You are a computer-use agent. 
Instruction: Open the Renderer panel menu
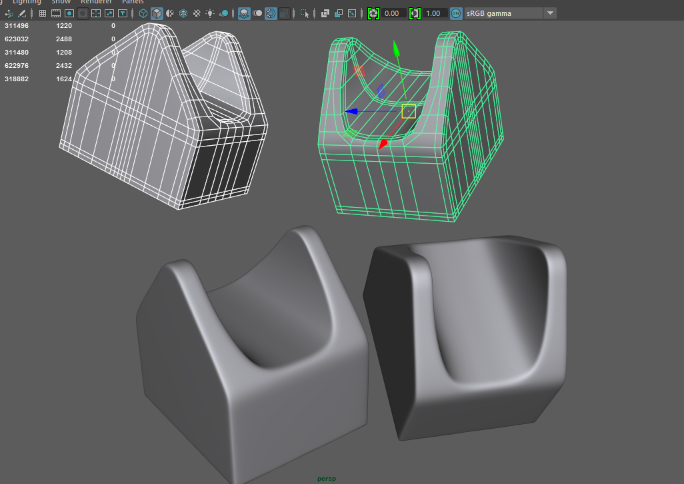97,2
